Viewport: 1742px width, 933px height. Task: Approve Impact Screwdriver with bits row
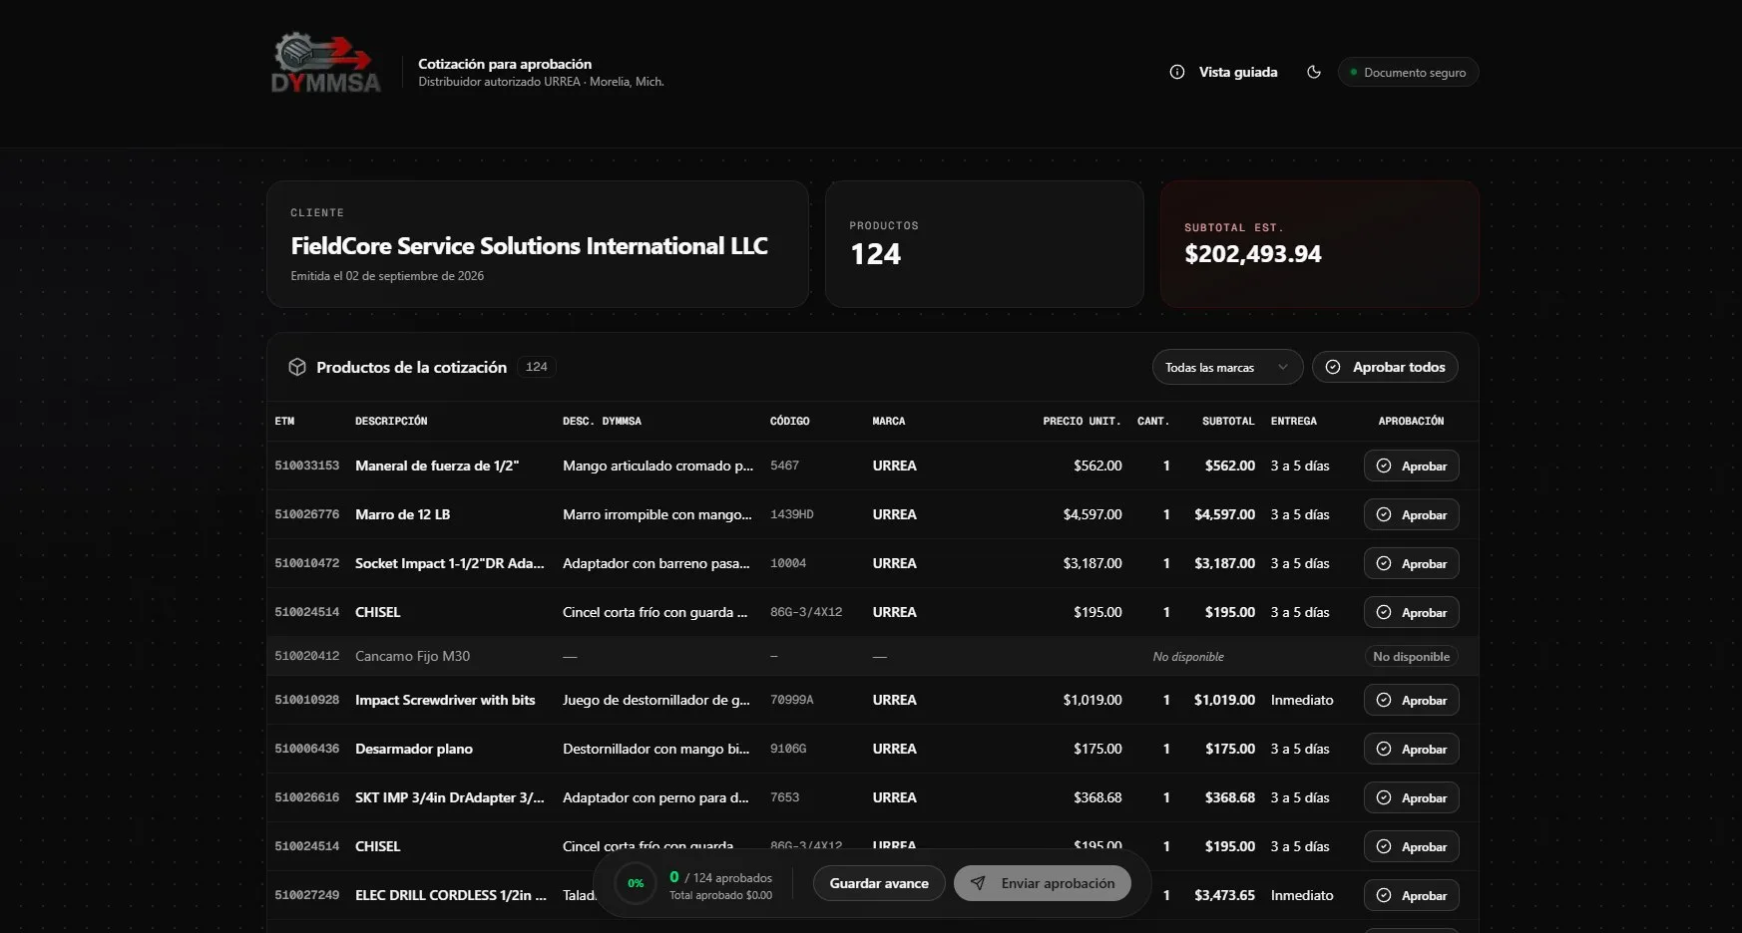(1411, 700)
